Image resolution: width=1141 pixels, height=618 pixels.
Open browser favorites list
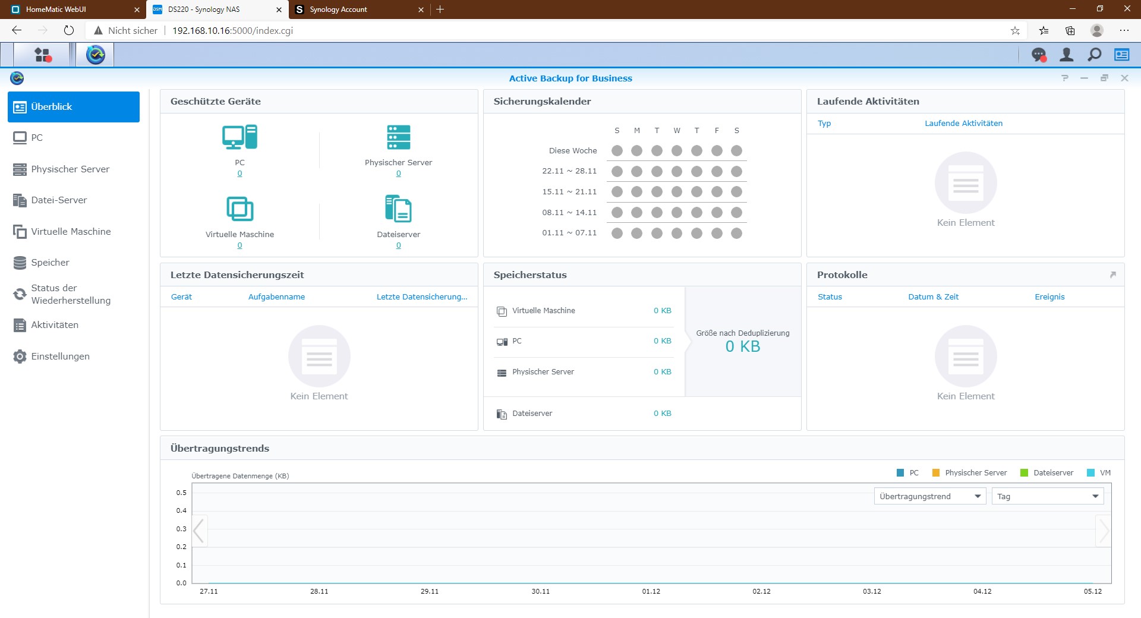point(1044,30)
